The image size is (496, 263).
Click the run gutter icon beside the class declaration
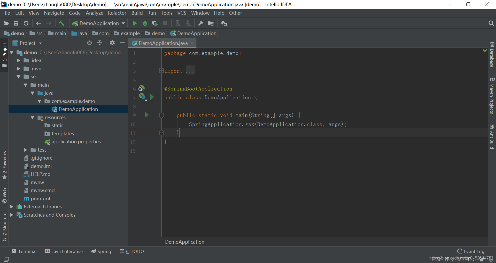point(152,97)
